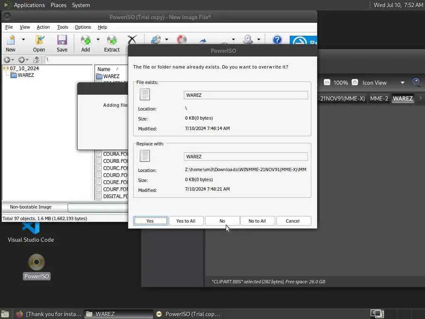This screenshot has height=319, width=425.
Task: Click the workspace switcher icon in taskbar
Action: click(377, 314)
